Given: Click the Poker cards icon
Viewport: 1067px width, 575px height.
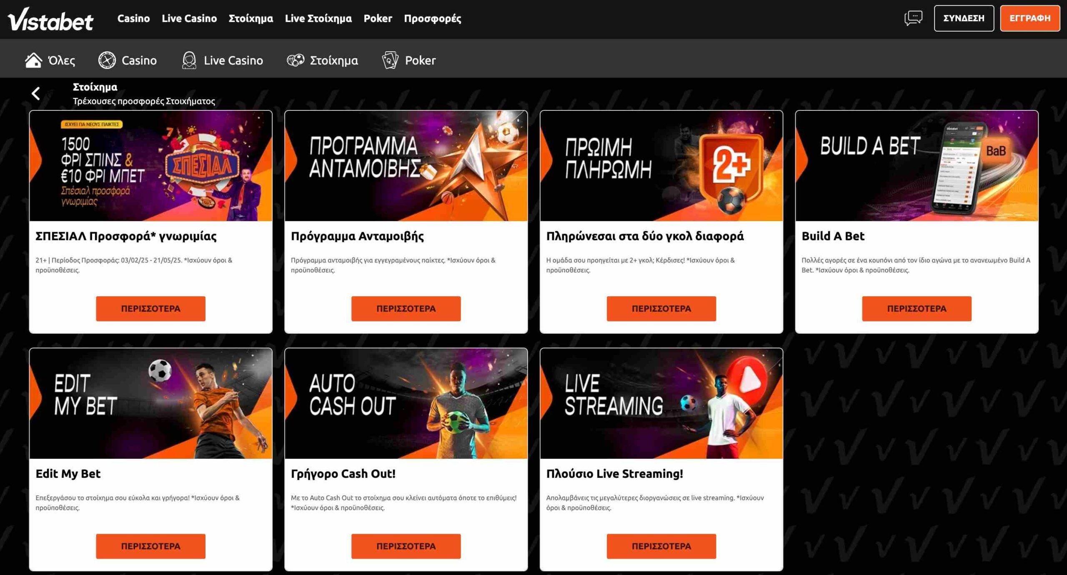Looking at the screenshot, I should 390,60.
